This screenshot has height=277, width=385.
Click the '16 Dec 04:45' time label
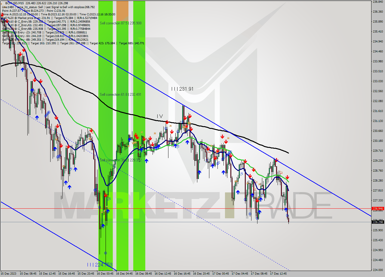125,274
